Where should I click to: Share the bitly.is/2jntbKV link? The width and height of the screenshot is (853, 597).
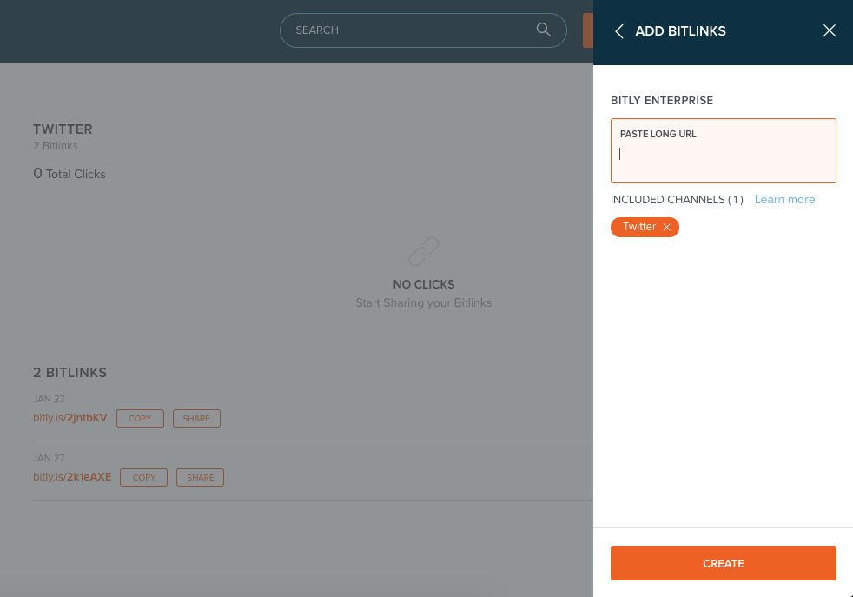click(x=196, y=419)
